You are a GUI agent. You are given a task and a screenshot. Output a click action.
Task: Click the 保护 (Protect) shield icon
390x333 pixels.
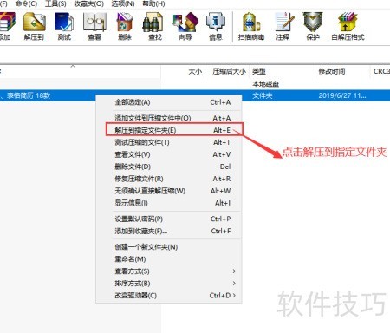313,26
